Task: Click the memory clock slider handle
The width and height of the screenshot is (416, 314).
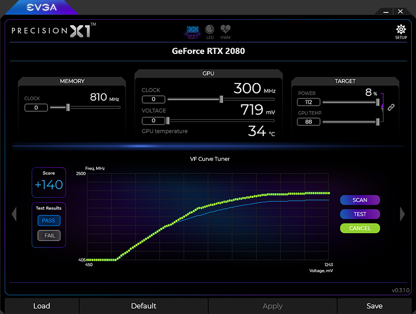Action: point(68,107)
